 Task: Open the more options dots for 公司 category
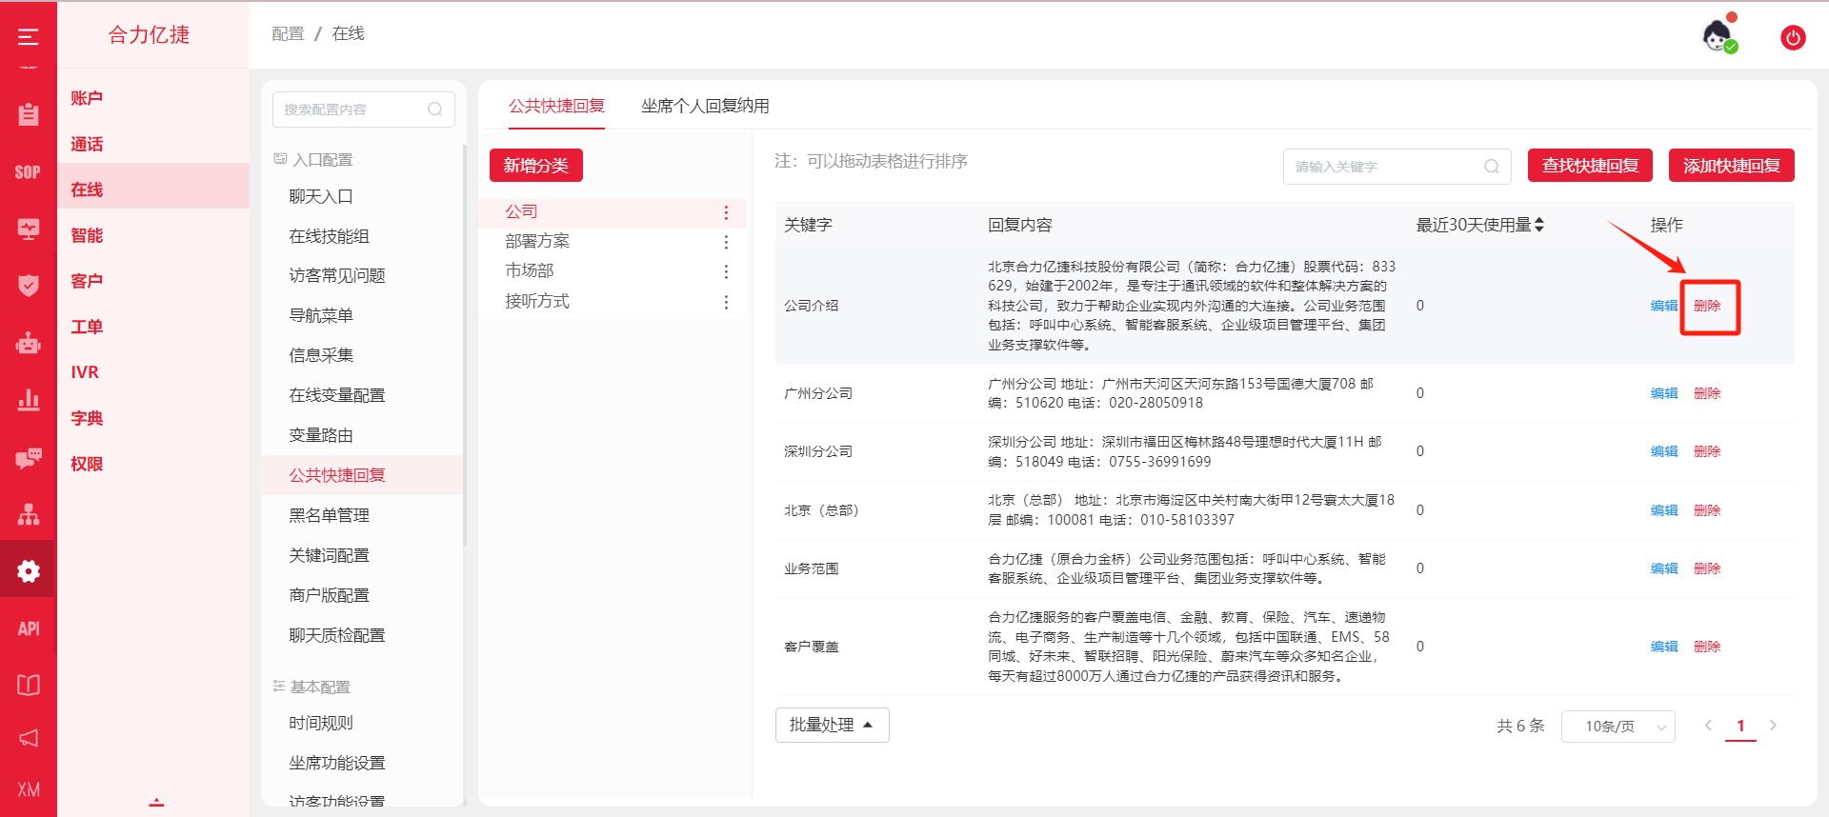726,212
